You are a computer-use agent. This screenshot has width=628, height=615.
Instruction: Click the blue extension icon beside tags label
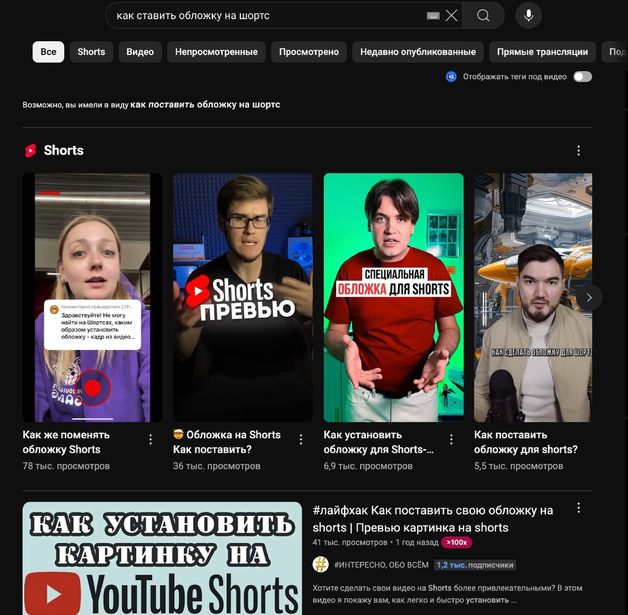coord(451,77)
